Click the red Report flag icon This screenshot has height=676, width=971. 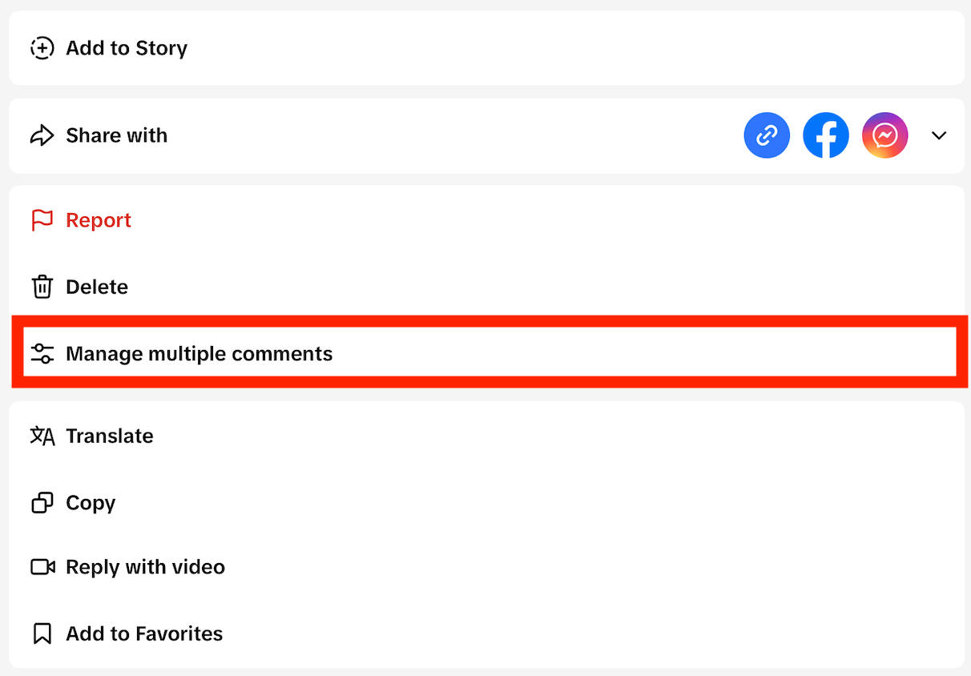[42, 220]
